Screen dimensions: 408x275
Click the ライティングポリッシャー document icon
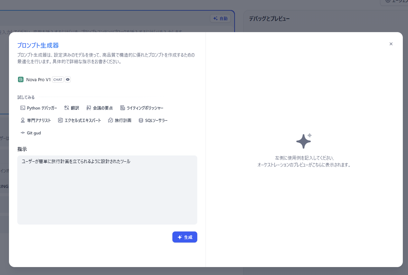click(122, 108)
